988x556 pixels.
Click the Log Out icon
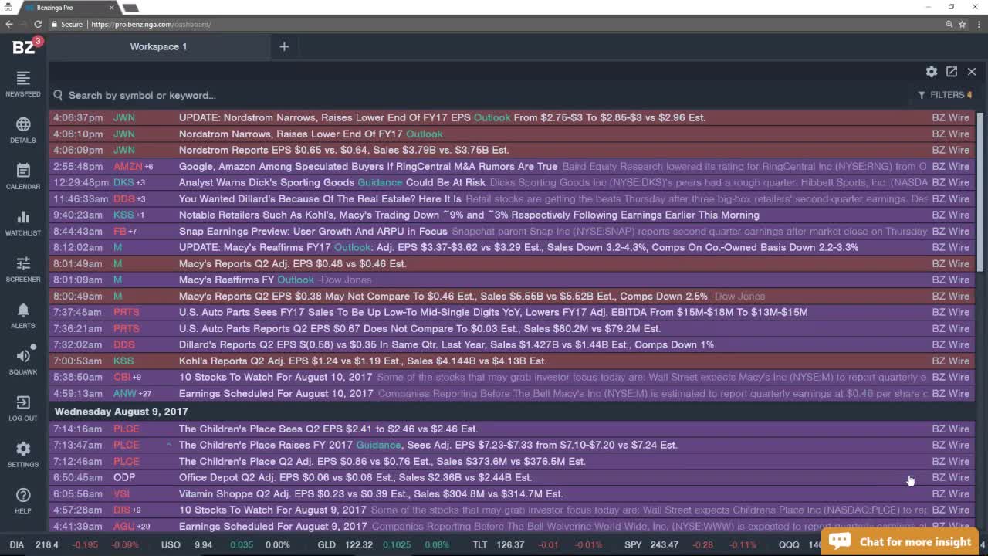tap(23, 408)
